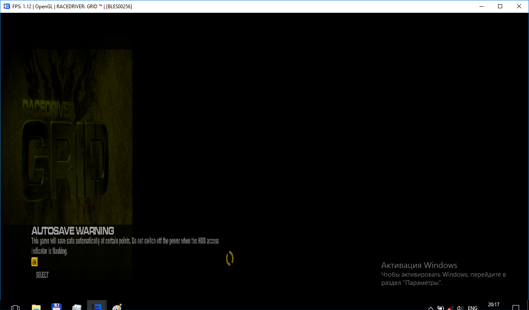This screenshot has height=310, width=529.
Task: Open the notification action center
Action: coord(516,308)
